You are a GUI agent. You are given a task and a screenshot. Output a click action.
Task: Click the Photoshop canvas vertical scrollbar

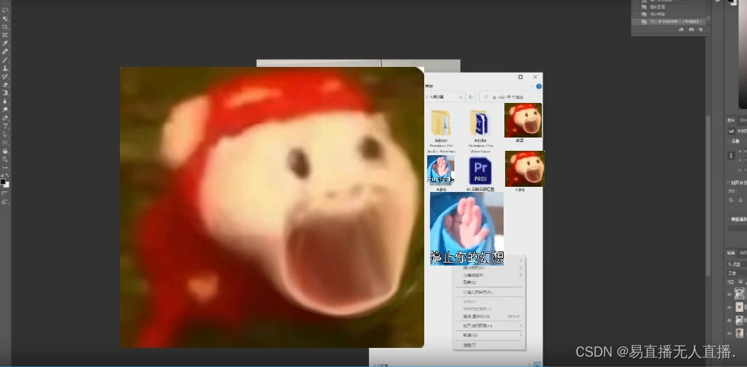click(707, 196)
